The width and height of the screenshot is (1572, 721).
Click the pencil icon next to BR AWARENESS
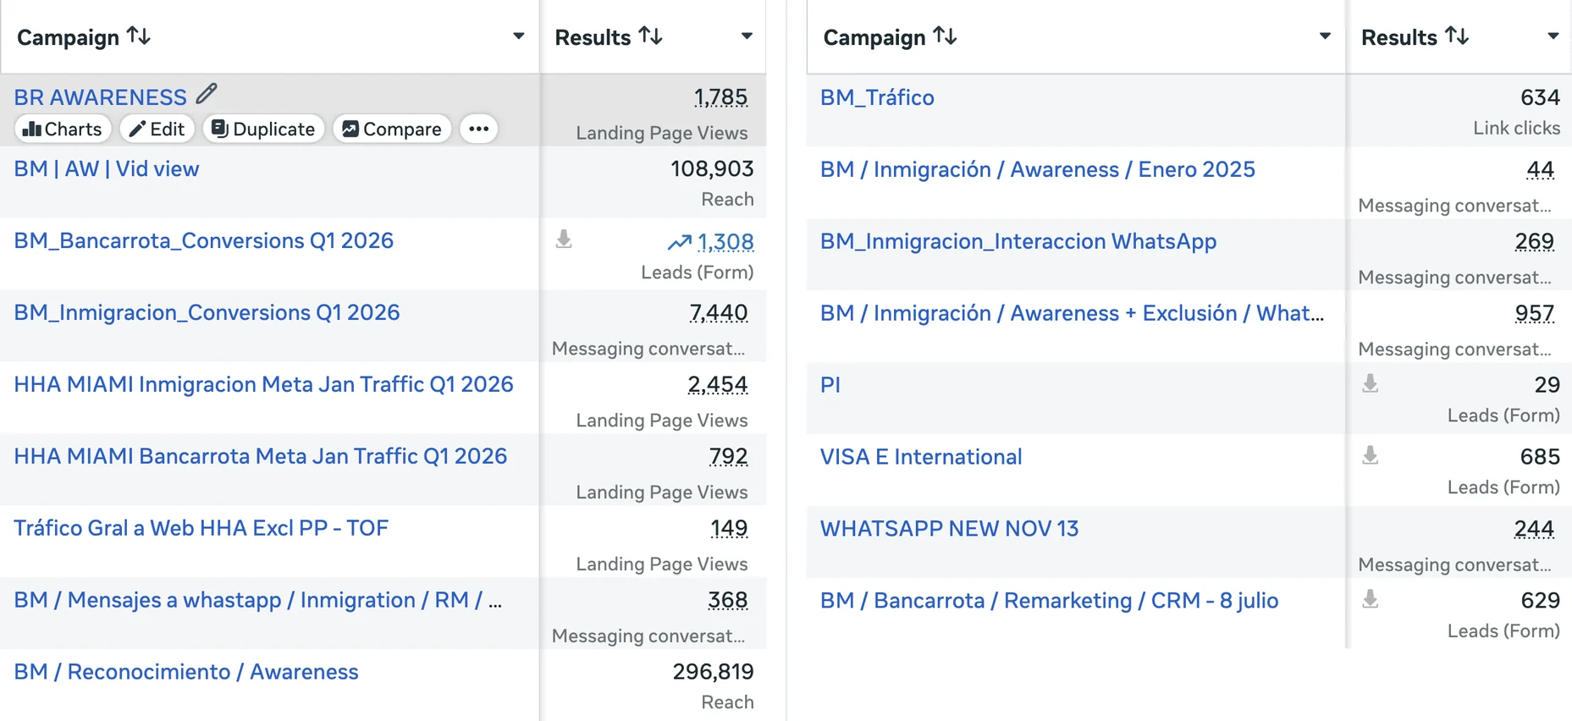pos(207,94)
